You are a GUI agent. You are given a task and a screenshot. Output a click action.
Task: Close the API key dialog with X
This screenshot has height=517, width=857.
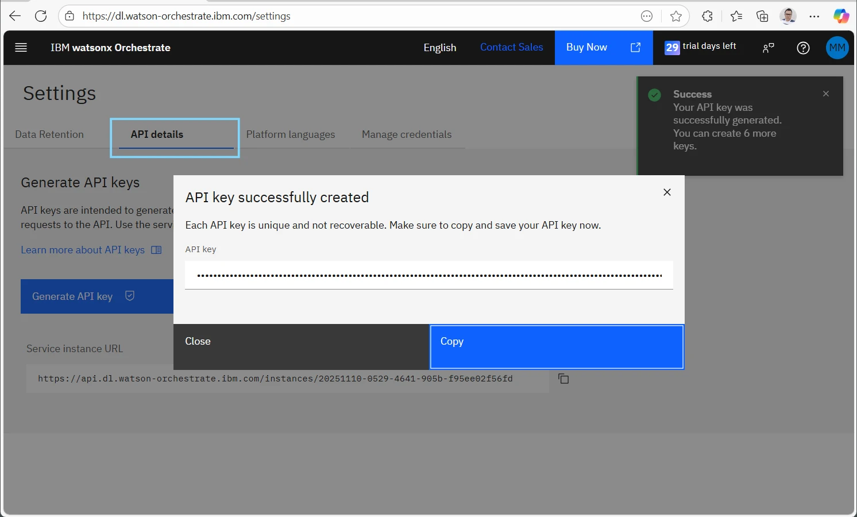click(667, 192)
